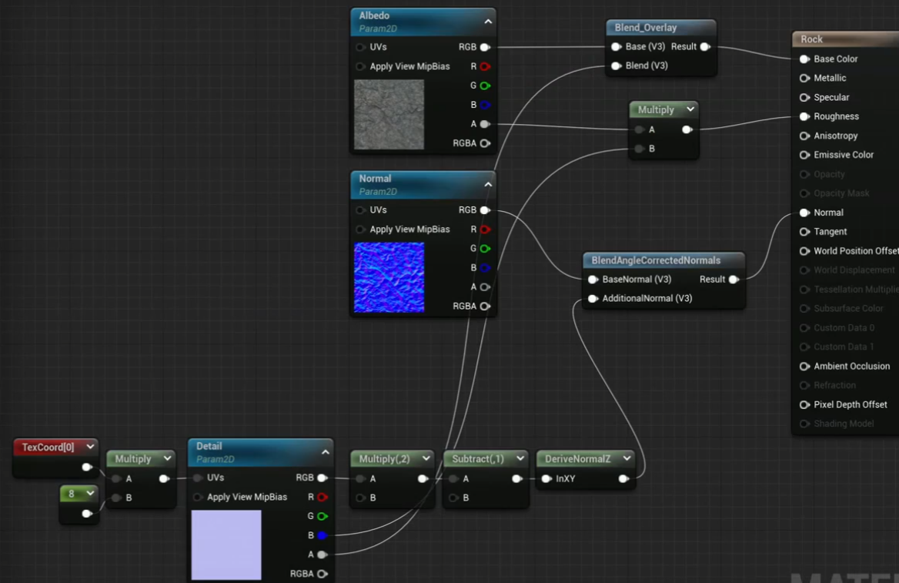Open the DeriveNormalZ dropdown

coord(627,458)
